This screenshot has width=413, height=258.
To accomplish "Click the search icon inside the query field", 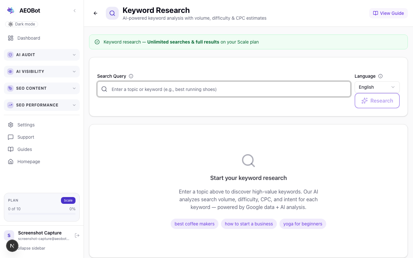I will [104, 89].
